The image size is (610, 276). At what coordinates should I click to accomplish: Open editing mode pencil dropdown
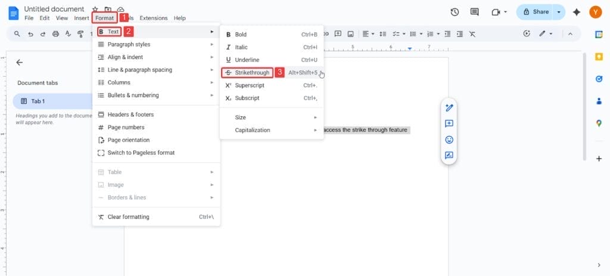[546, 34]
